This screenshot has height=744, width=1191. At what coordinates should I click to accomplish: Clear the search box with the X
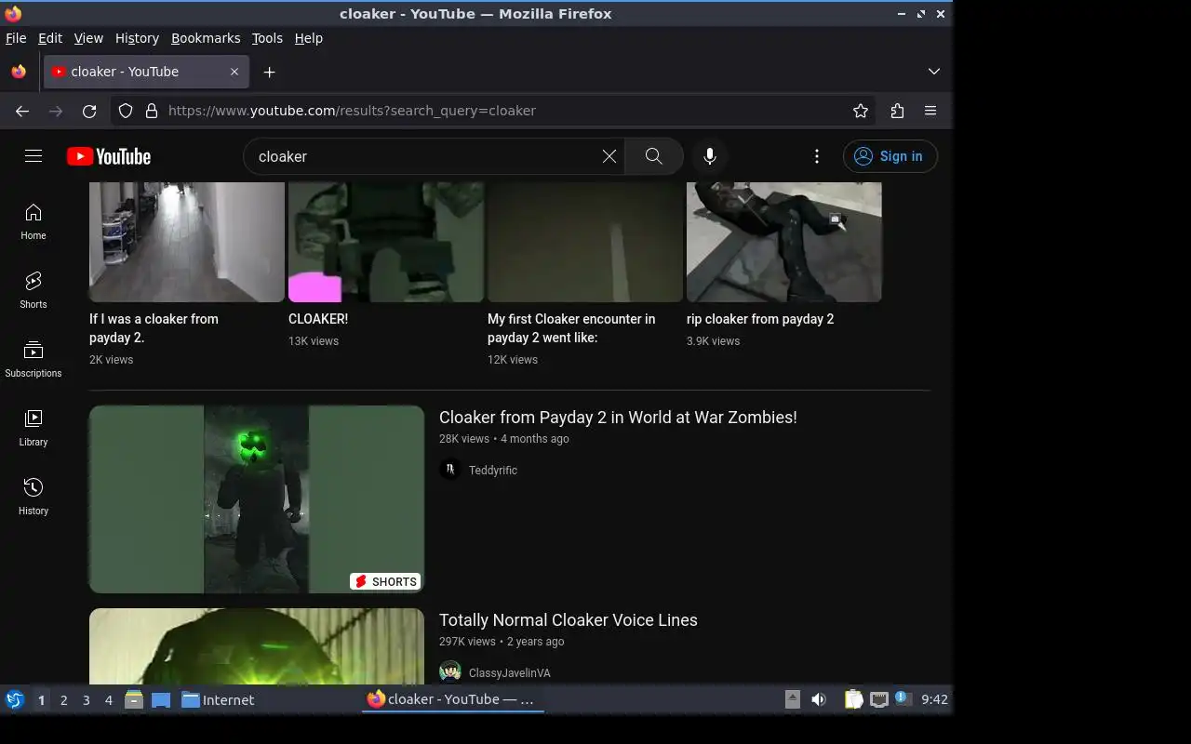pyautogui.click(x=609, y=156)
